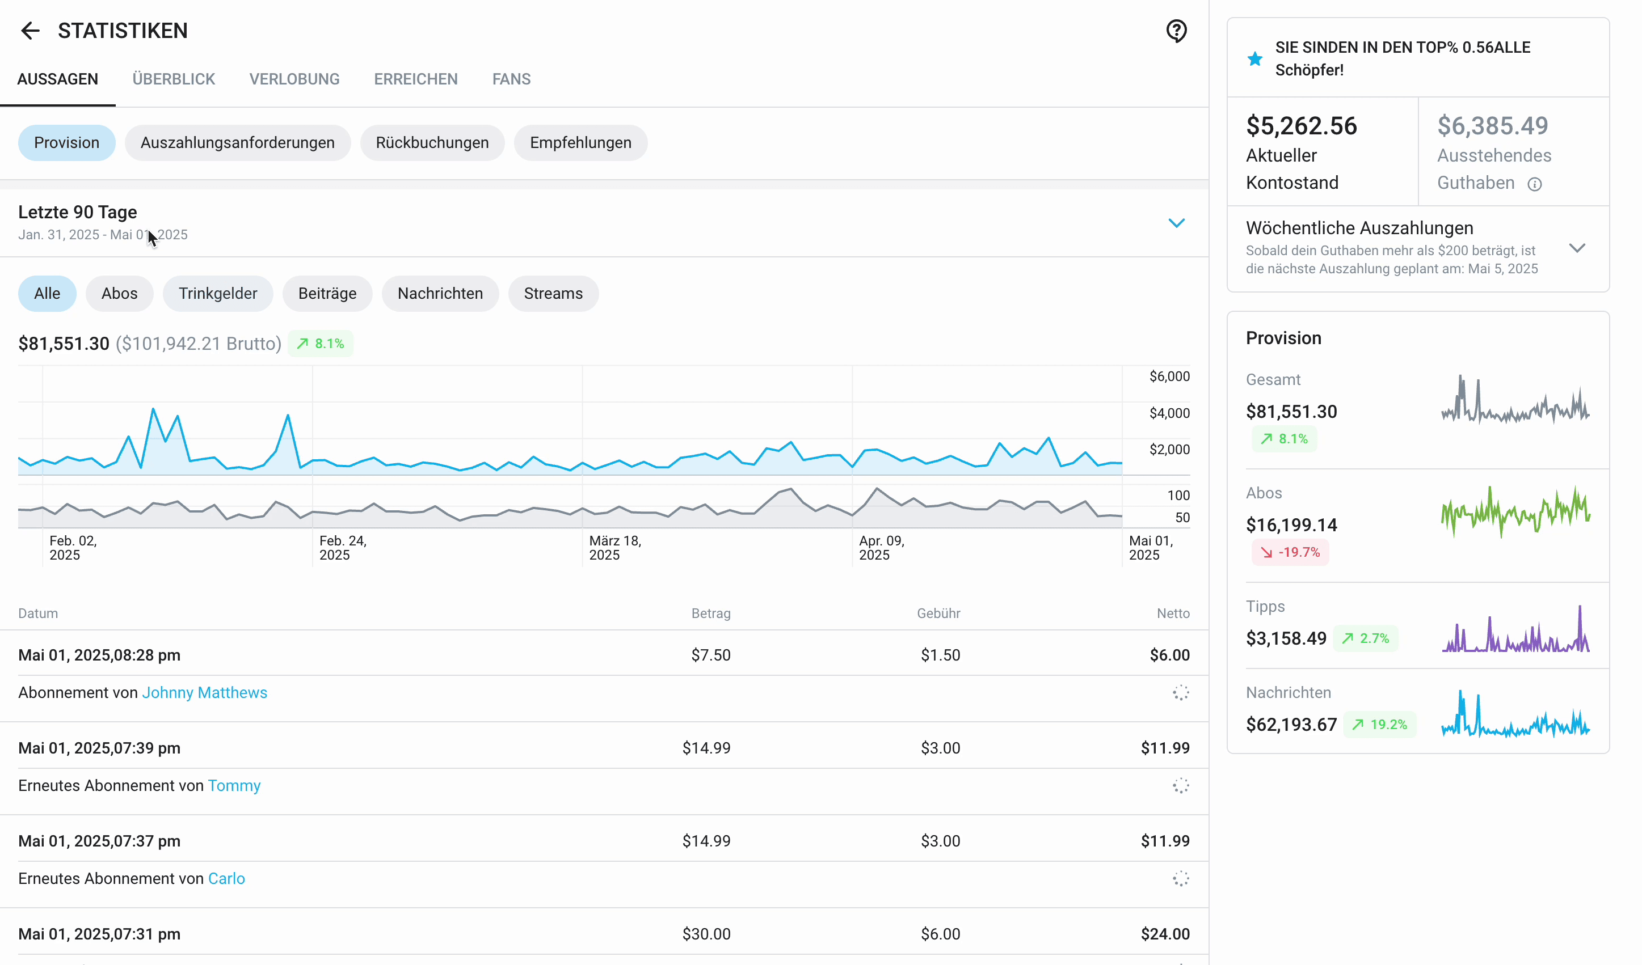Click the blue star icon in Top creators banner
This screenshot has height=965, width=1642.
[x=1254, y=60]
